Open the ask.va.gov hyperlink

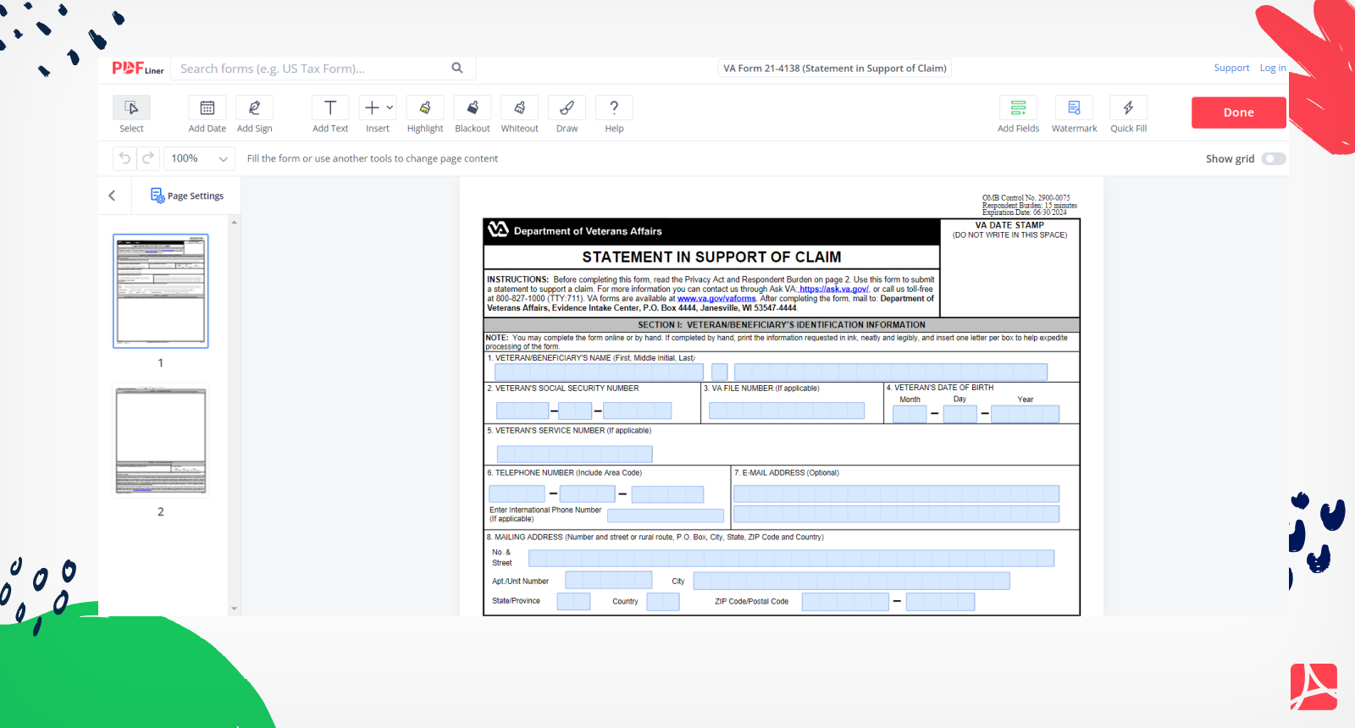(834, 289)
